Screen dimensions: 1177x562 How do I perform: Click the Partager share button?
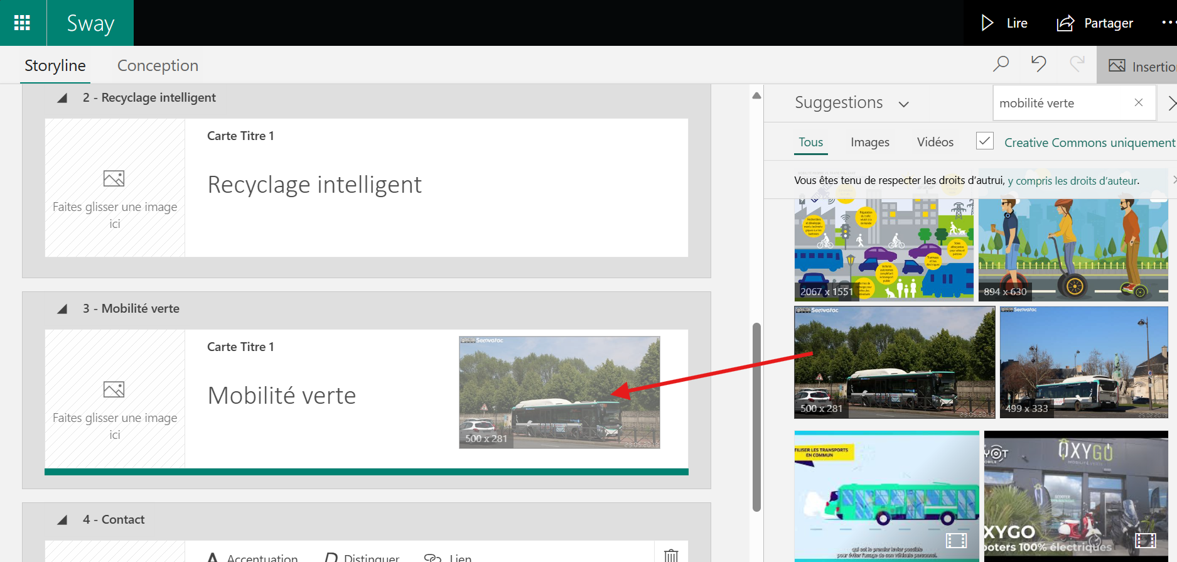(1095, 23)
